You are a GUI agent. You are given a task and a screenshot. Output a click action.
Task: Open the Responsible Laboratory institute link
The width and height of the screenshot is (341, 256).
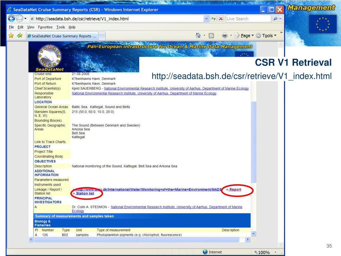(144, 93)
